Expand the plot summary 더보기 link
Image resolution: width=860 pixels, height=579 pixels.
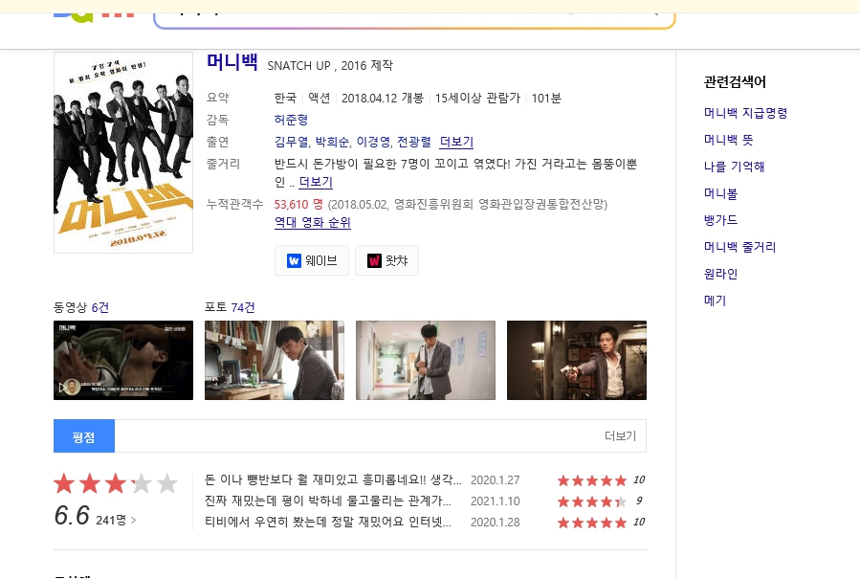(x=316, y=182)
